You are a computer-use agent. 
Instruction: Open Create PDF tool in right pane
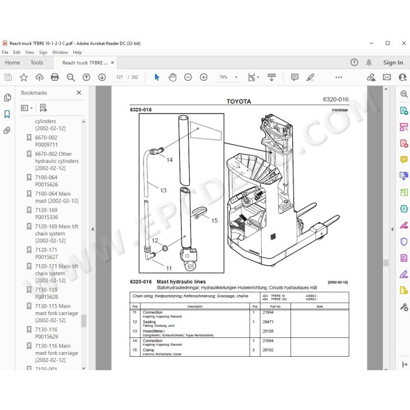pyautogui.click(x=404, y=143)
